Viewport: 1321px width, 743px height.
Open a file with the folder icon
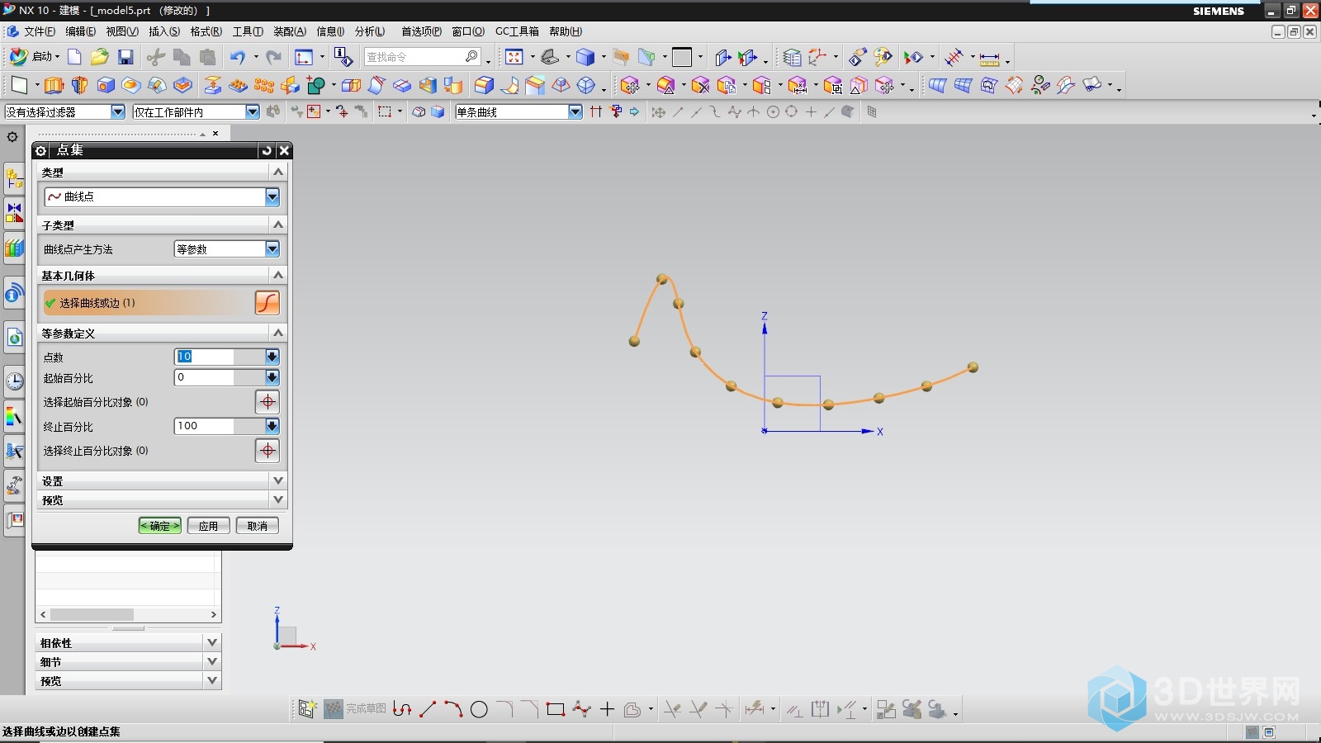click(x=99, y=57)
